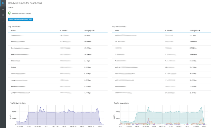Screen dimensions: 211x128
Task: Select remote host row starting net-5-94
Action: 161,67
